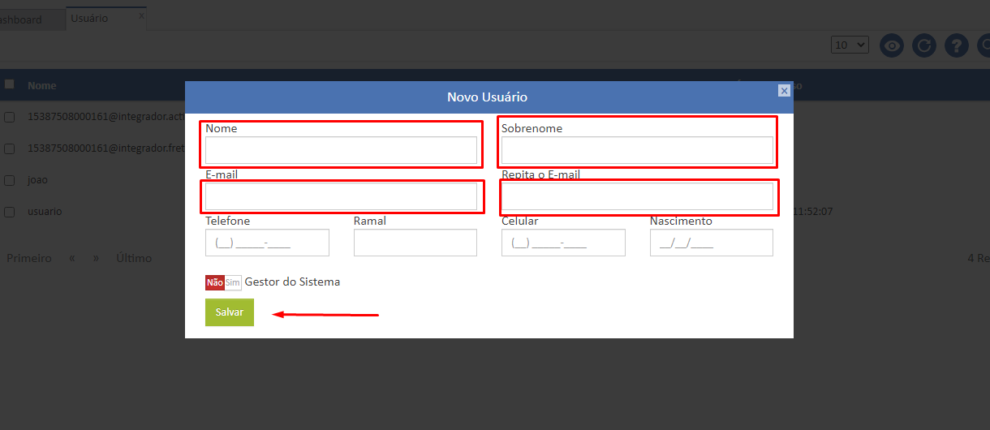
Task: Click into the Repita o E-mail field
Action: (x=637, y=196)
